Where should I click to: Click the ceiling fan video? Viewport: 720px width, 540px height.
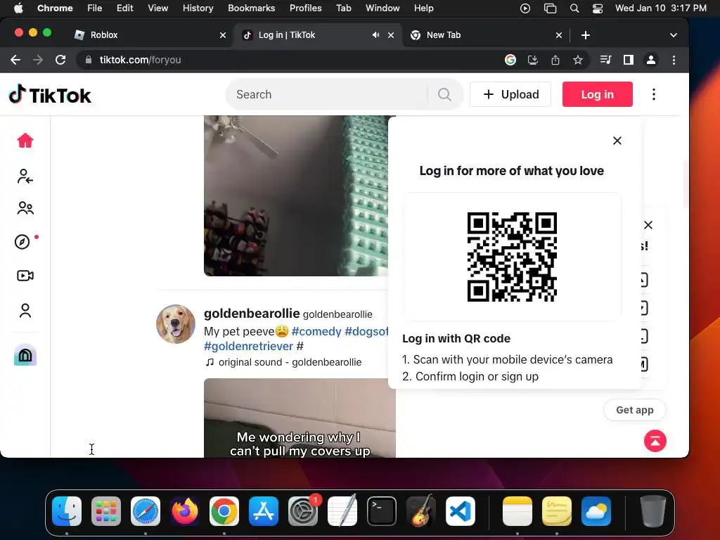296,196
